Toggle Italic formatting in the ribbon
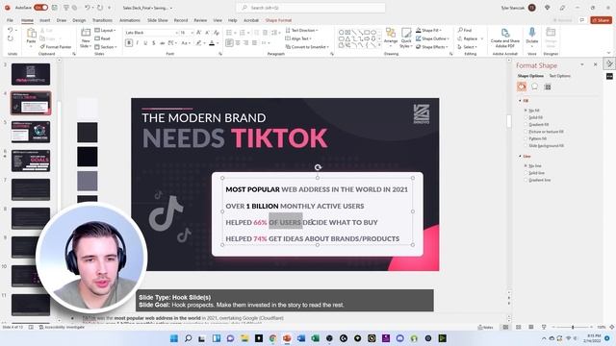 (x=137, y=42)
